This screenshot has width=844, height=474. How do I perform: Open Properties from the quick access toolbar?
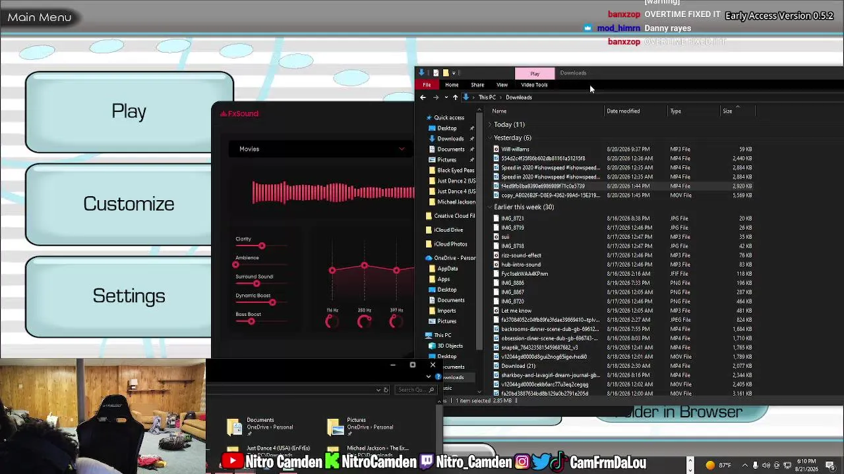coord(435,72)
